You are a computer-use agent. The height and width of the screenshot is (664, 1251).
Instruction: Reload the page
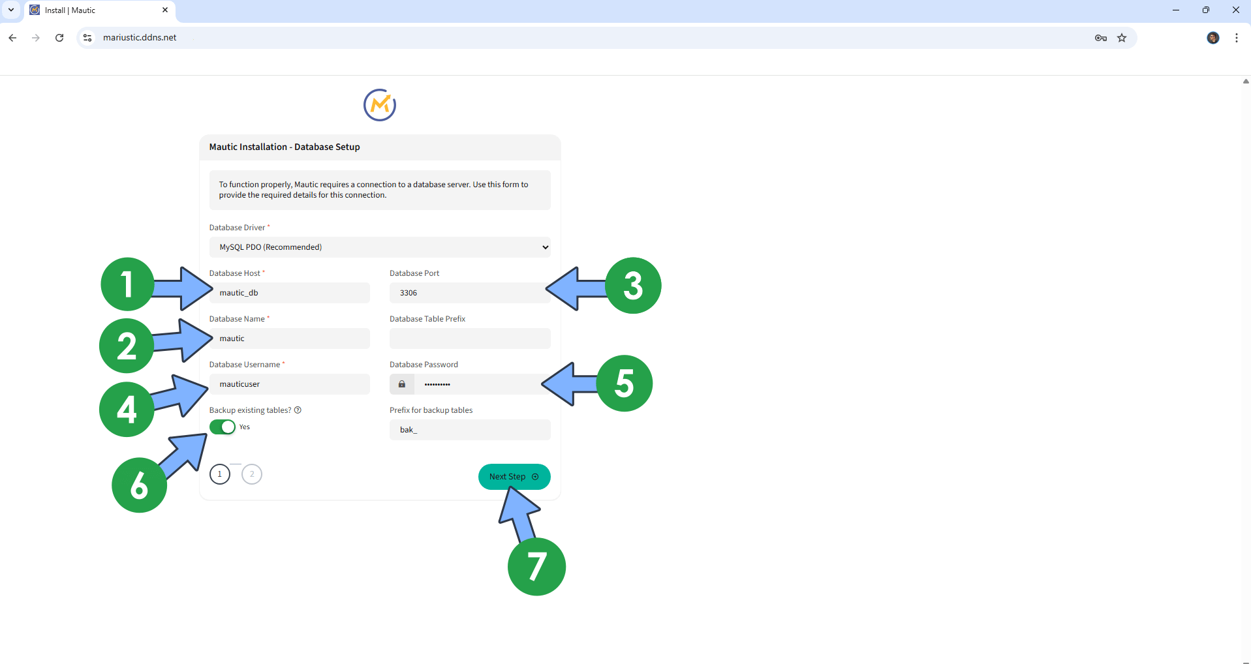pos(59,38)
